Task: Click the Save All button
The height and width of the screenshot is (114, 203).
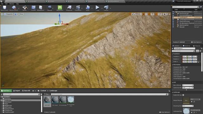Action: tap(26, 91)
